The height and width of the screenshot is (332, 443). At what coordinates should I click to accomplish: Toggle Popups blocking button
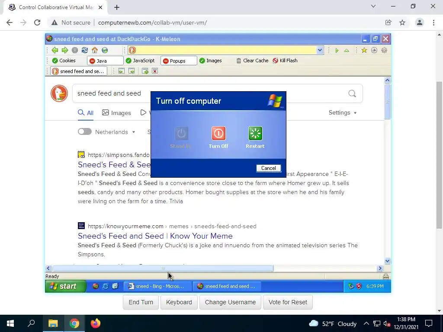point(179,61)
